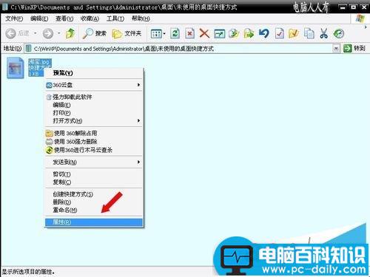
Task: Click the green circular icon after scissors
Action: pyautogui.click(x=339, y=33)
